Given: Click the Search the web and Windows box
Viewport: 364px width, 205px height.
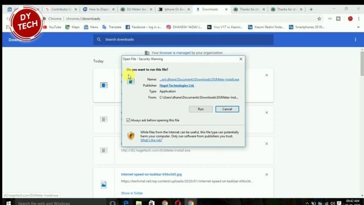Looking at the screenshot, I should [x=60, y=203].
